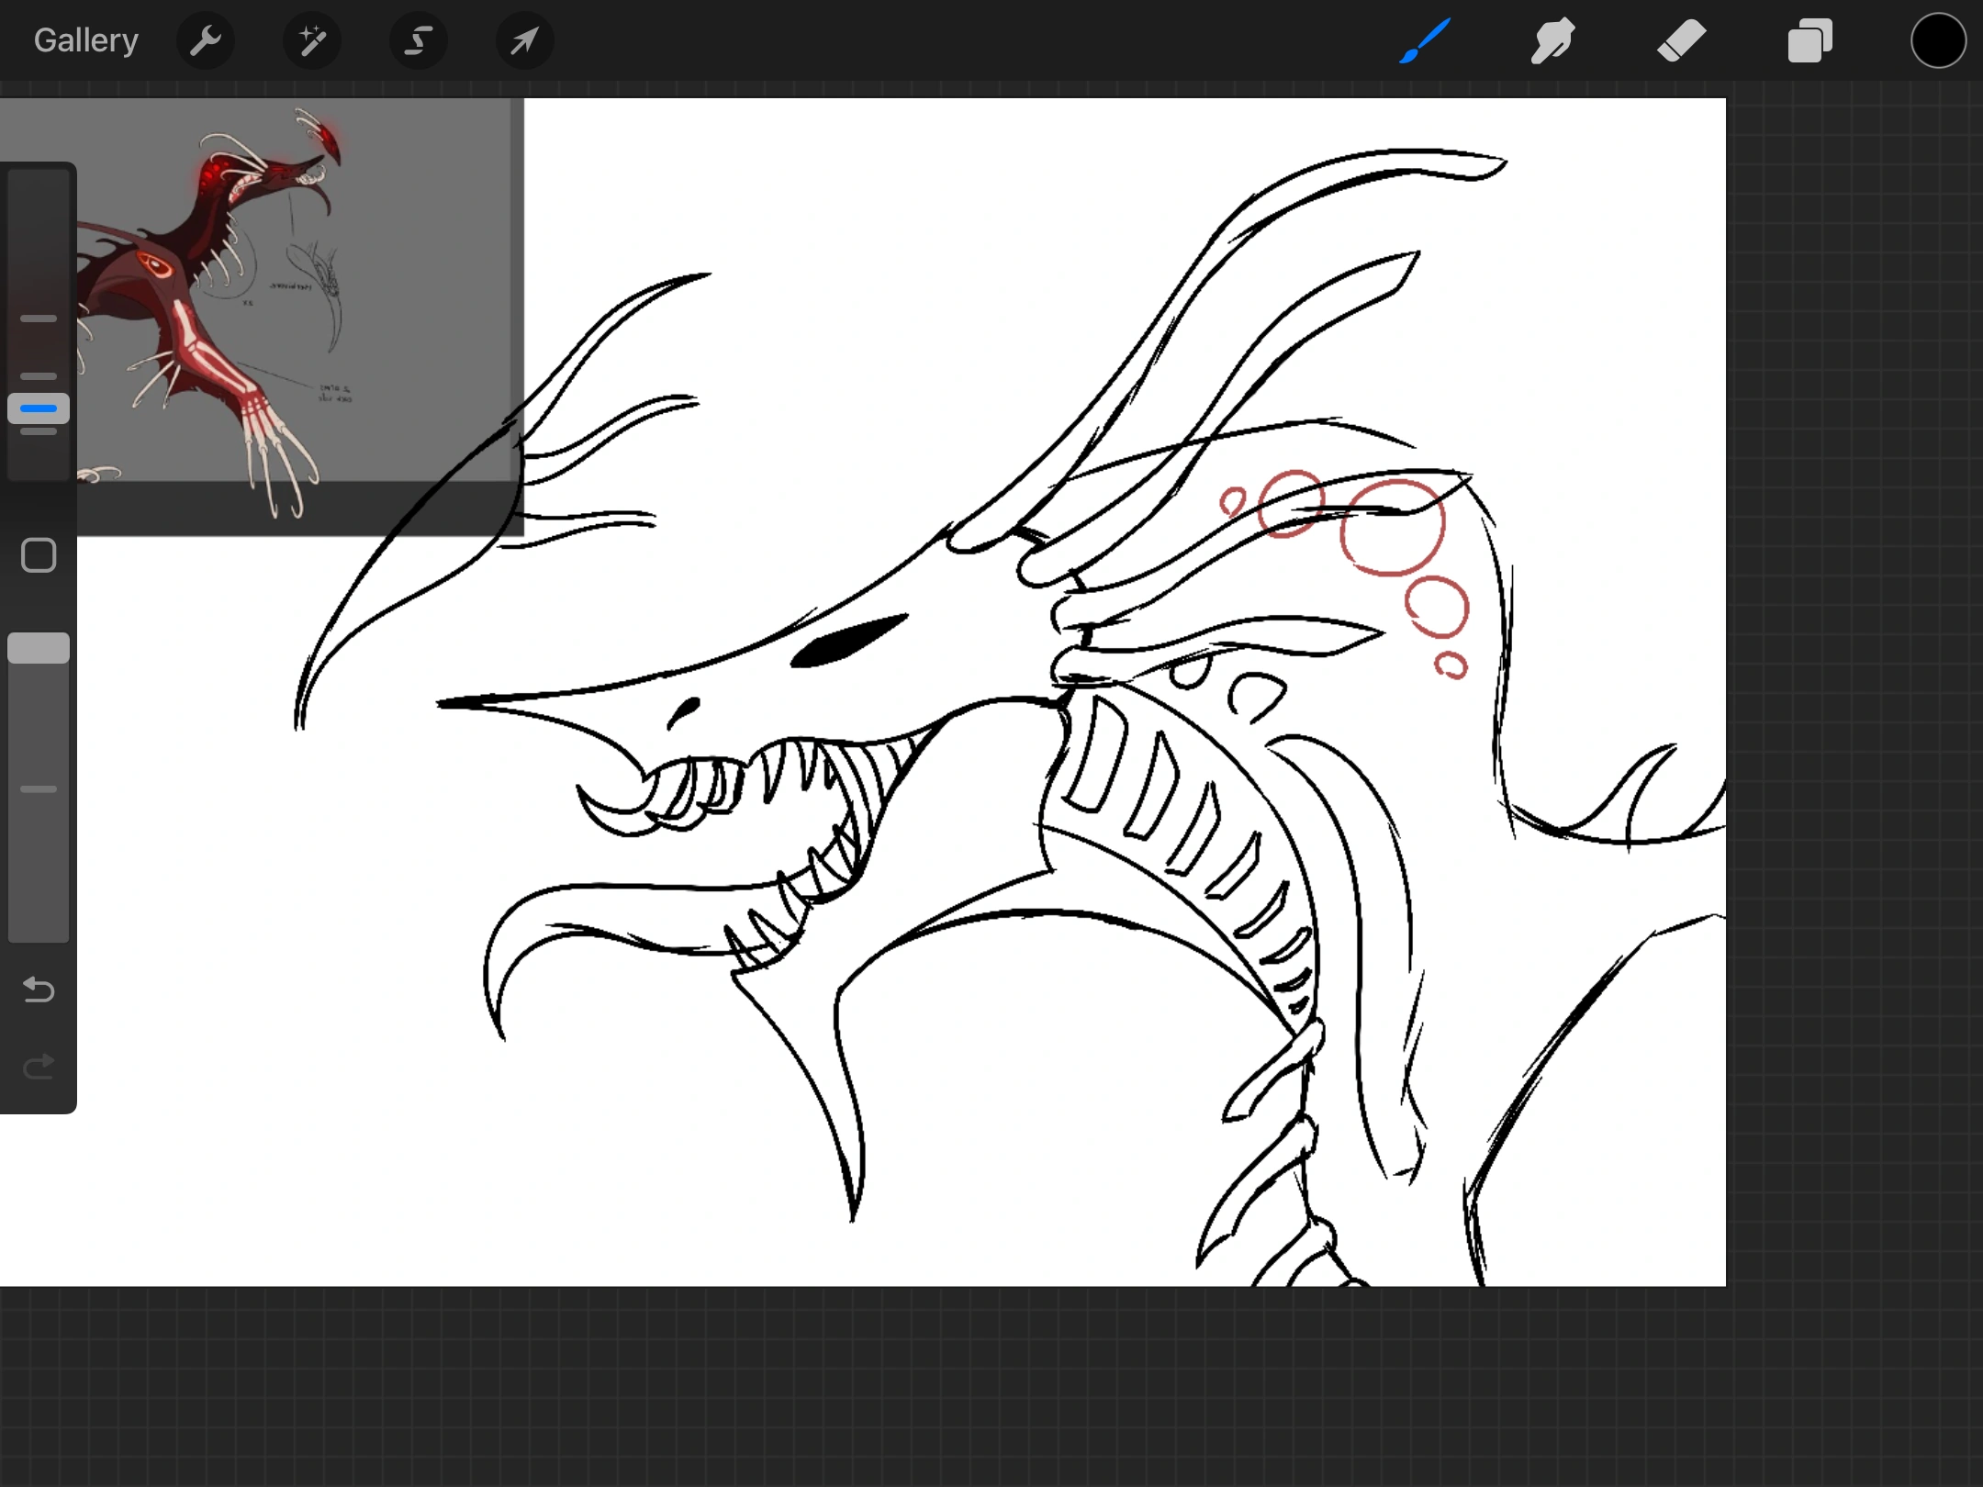Image resolution: width=1983 pixels, height=1487 pixels.
Task: Tap the Undo arrow in the sidebar
Action: [38, 990]
